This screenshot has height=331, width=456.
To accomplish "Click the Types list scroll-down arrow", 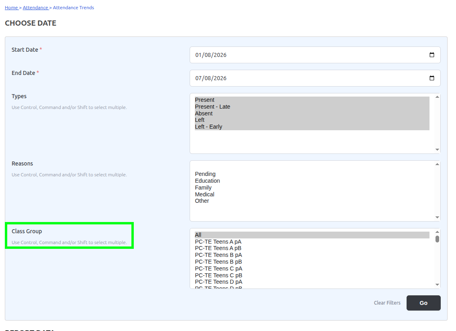I will pos(437,150).
